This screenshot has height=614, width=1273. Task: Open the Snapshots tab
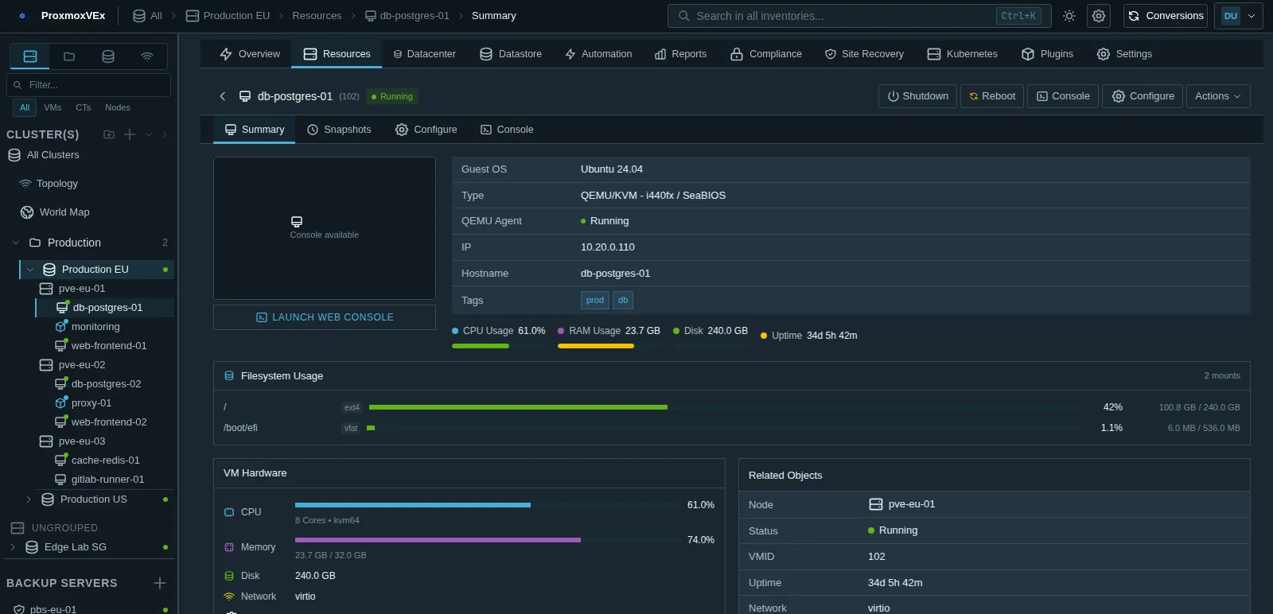(339, 130)
